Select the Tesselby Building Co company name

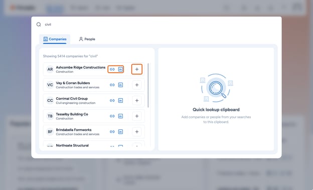72,114
